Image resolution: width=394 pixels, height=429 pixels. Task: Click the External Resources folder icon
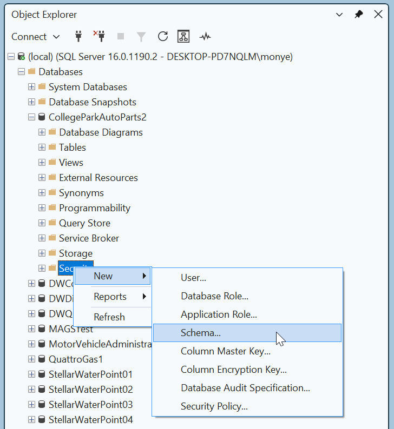coord(52,178)
